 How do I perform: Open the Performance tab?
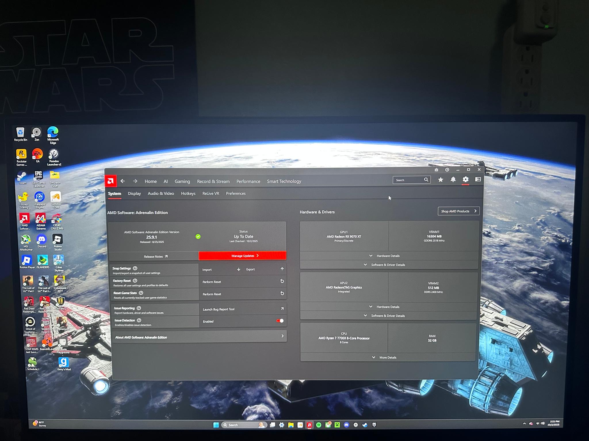[x=248, y=181]
